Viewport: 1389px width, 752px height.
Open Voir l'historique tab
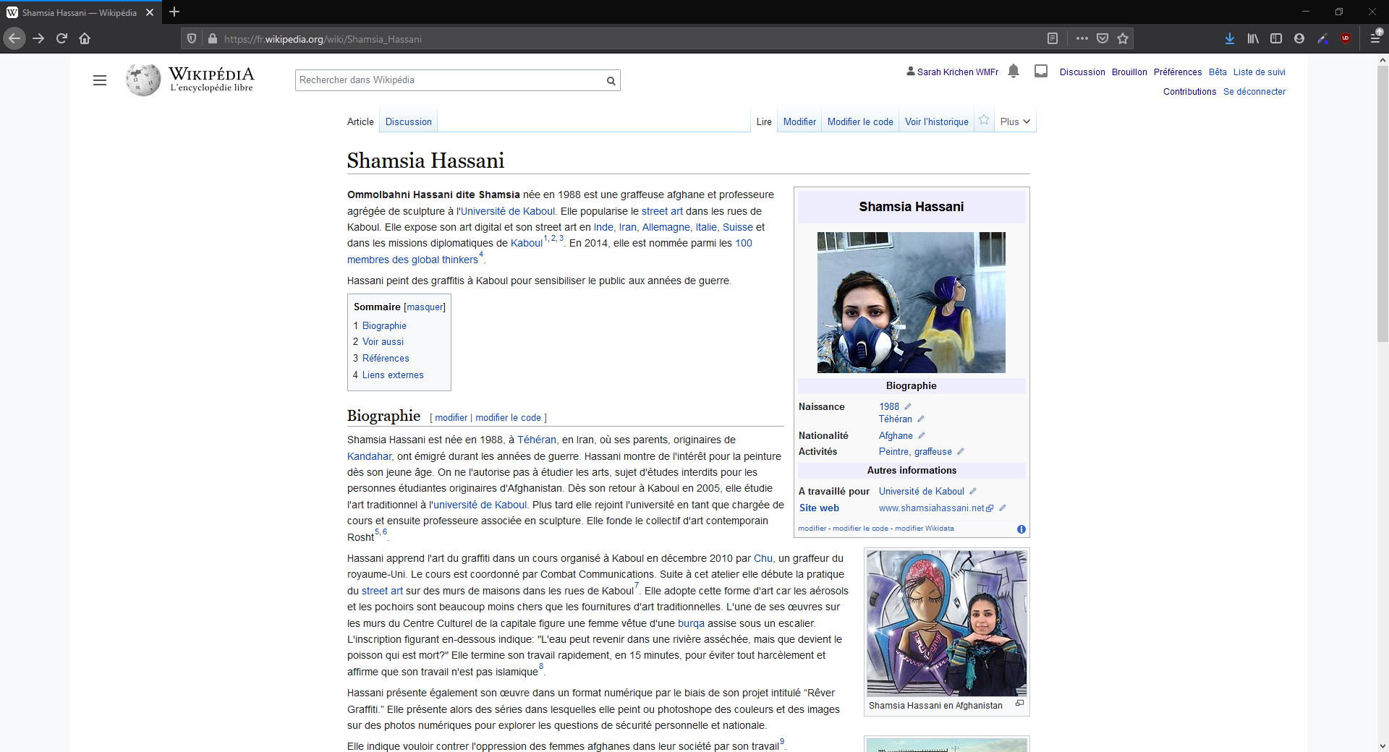click(936, 121)
